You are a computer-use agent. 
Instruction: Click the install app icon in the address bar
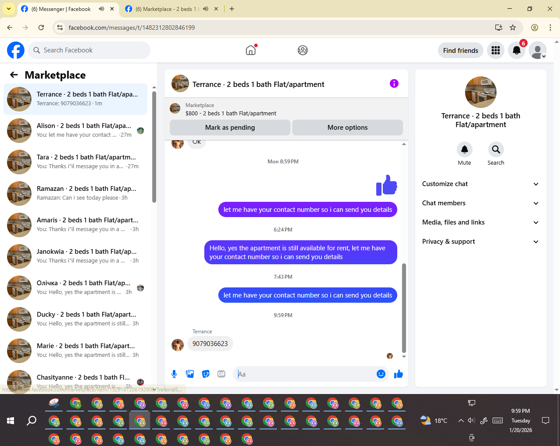(499, 28)
